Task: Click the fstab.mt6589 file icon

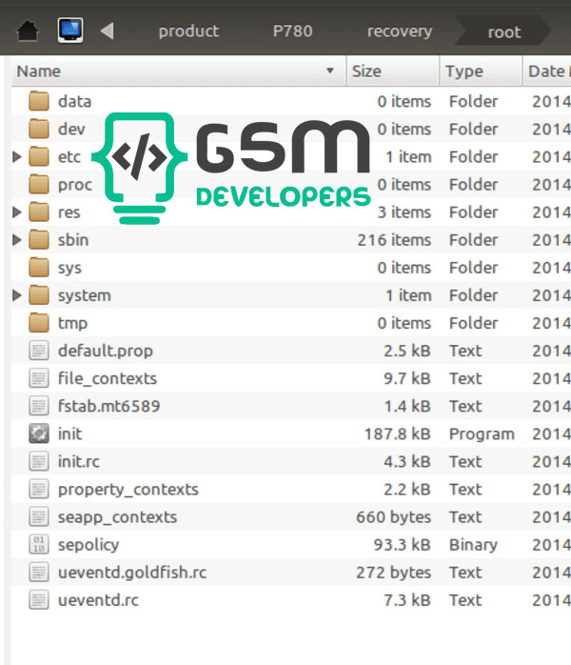Action: [x=39, y=406]
